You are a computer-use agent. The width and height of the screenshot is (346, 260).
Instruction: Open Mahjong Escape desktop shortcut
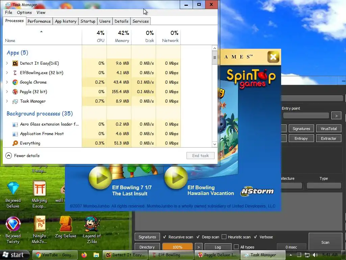tap(39, 195)
